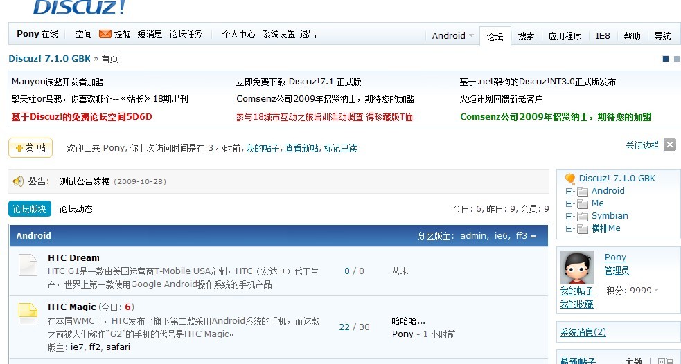Click the HTC Dream forum page icon
681x364 pixels.
pyautogui.click(x=28, y=265)
